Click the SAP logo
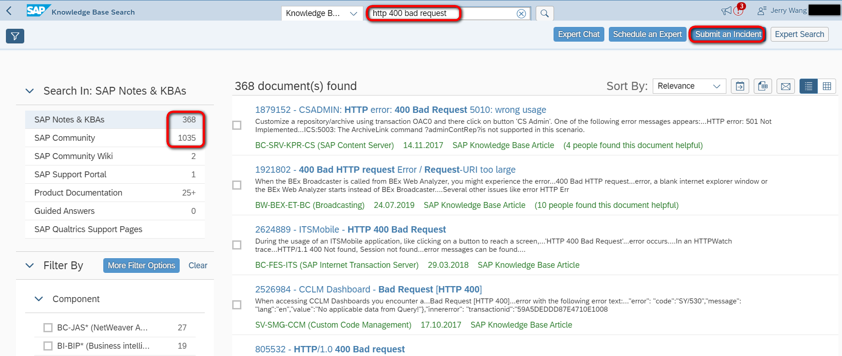The width and height of the screenshot is (842, 356). click(x=38, y=11)
